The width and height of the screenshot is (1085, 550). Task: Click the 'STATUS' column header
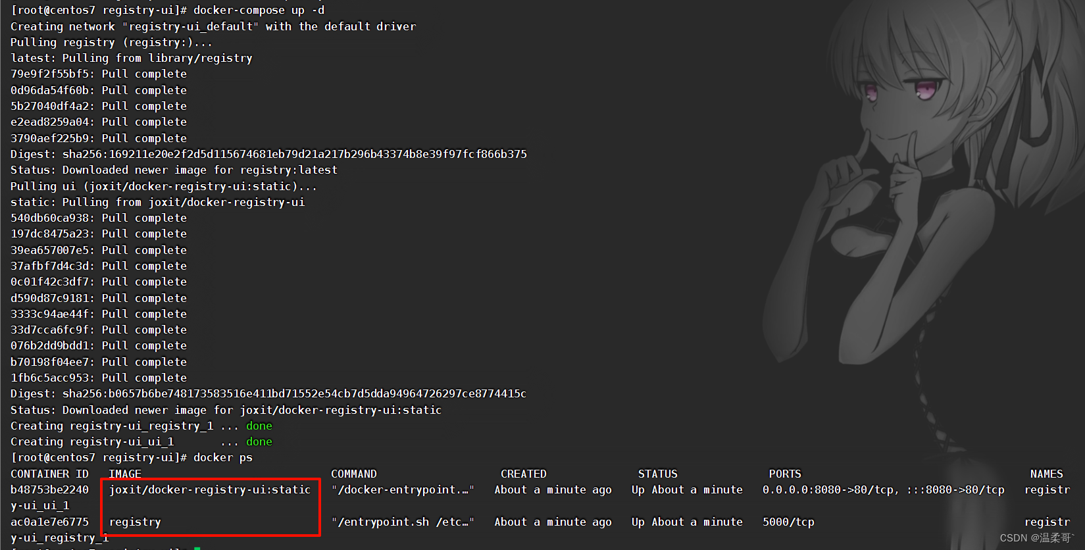coord(657,474)
